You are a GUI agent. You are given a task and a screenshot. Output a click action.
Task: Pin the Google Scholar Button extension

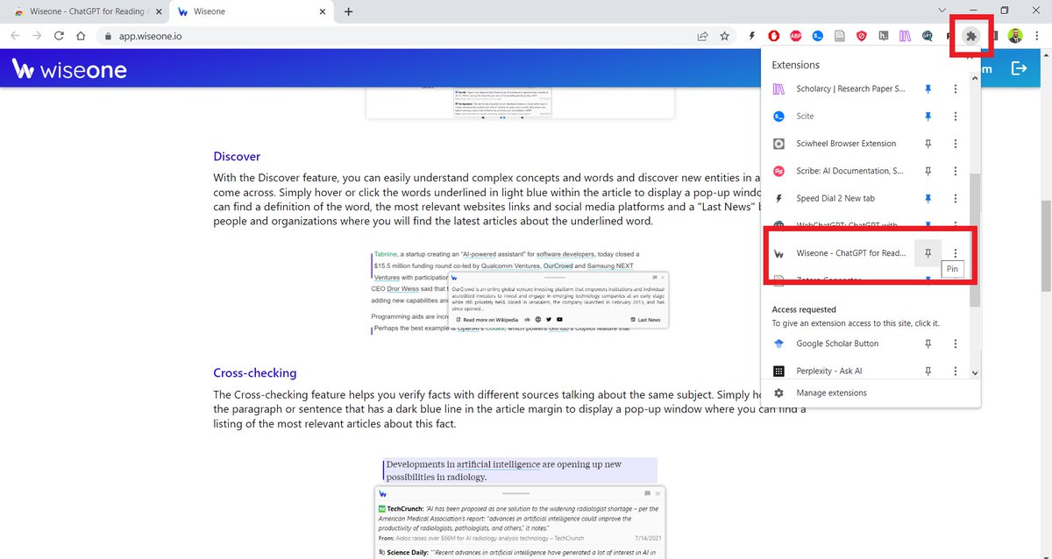928,344
